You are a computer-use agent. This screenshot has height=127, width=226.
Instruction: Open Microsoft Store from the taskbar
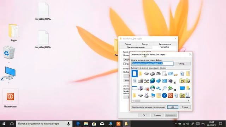(x=94, y=124)
